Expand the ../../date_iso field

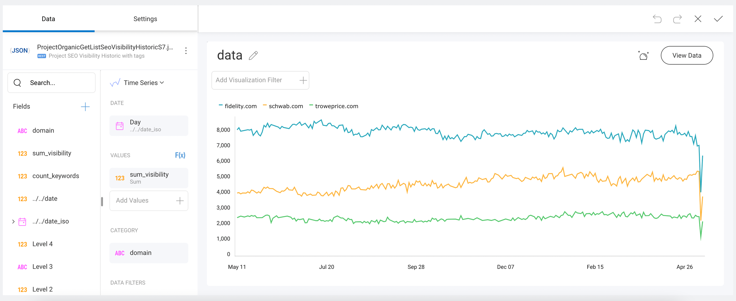13,222
